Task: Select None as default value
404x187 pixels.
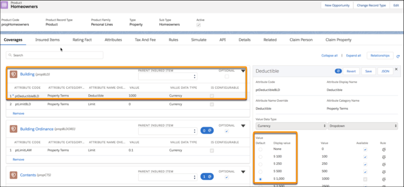Action: [260, 150]
